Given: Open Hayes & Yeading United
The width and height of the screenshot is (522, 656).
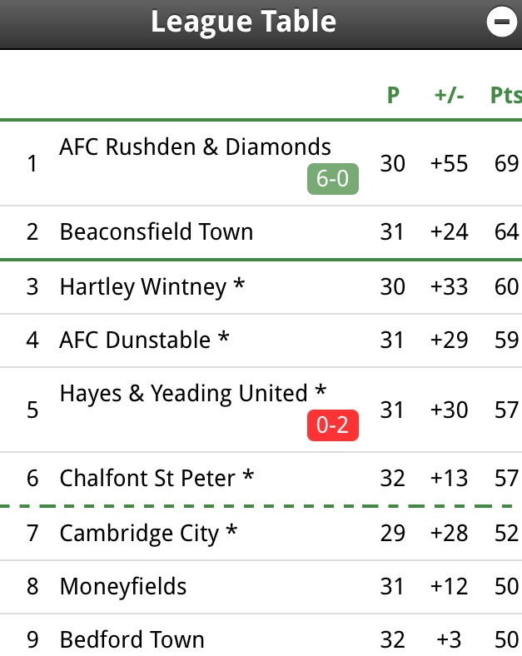Looking at the screenshot, I should [193, 394].
